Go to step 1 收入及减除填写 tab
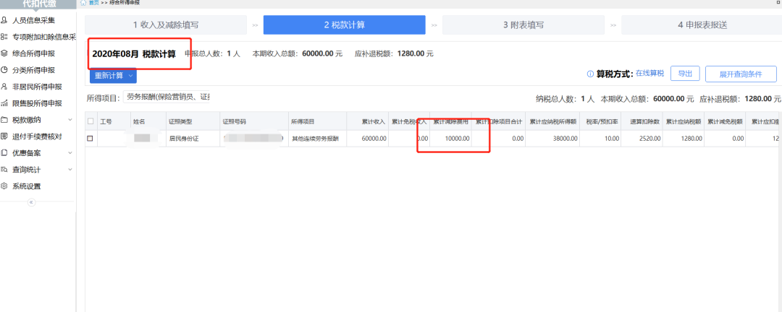The width and height of the screenshot is (782, 312). 165,25
